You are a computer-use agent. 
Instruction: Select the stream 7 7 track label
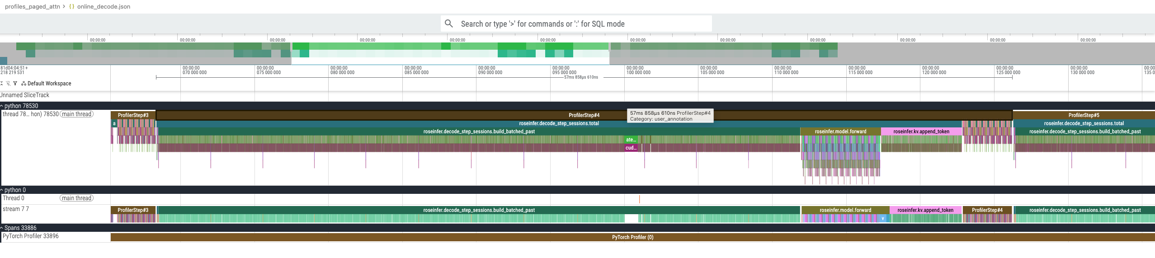pos(16,209)
